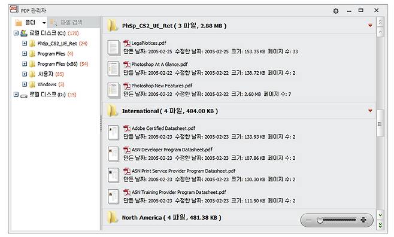The height and width of the screenshot is (237, 394).
Task: Open the LegalNotices.pdf file name
Action: pyautogui.click(x=148, y=43)
